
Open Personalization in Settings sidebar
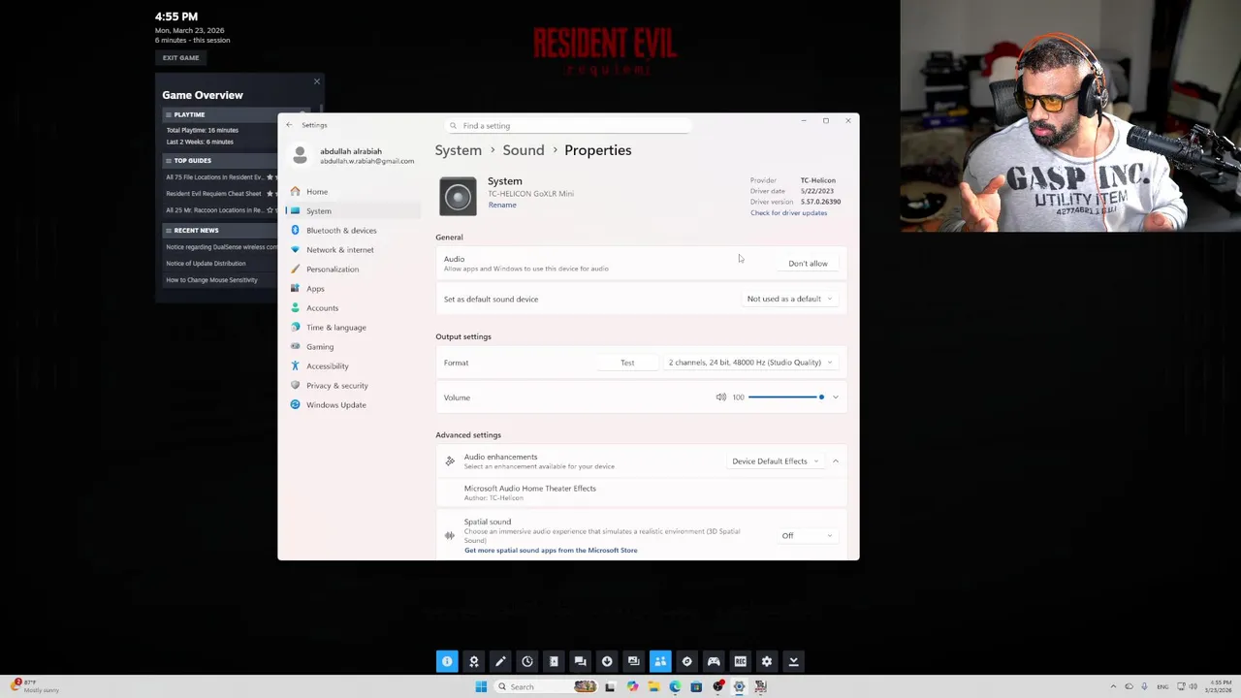(354, 270)
